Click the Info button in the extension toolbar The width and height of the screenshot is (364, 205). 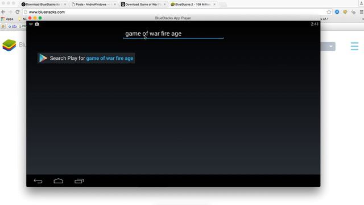tap(13, 27)
